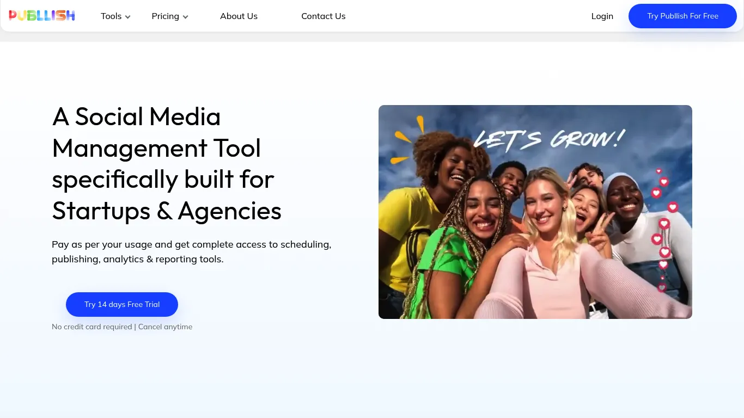
Task: Open the Pricing menu label
Action: (165, 16)
